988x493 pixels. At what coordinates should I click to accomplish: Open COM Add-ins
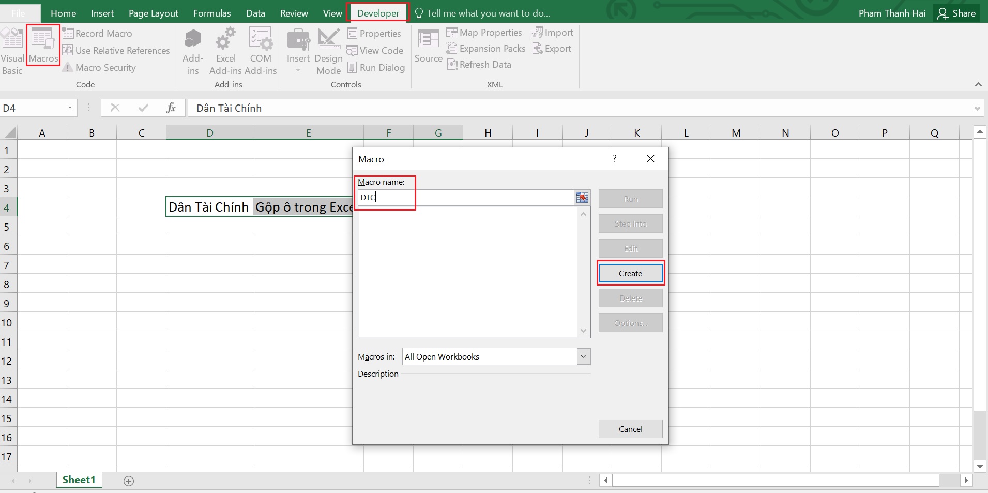click(261, 51)
